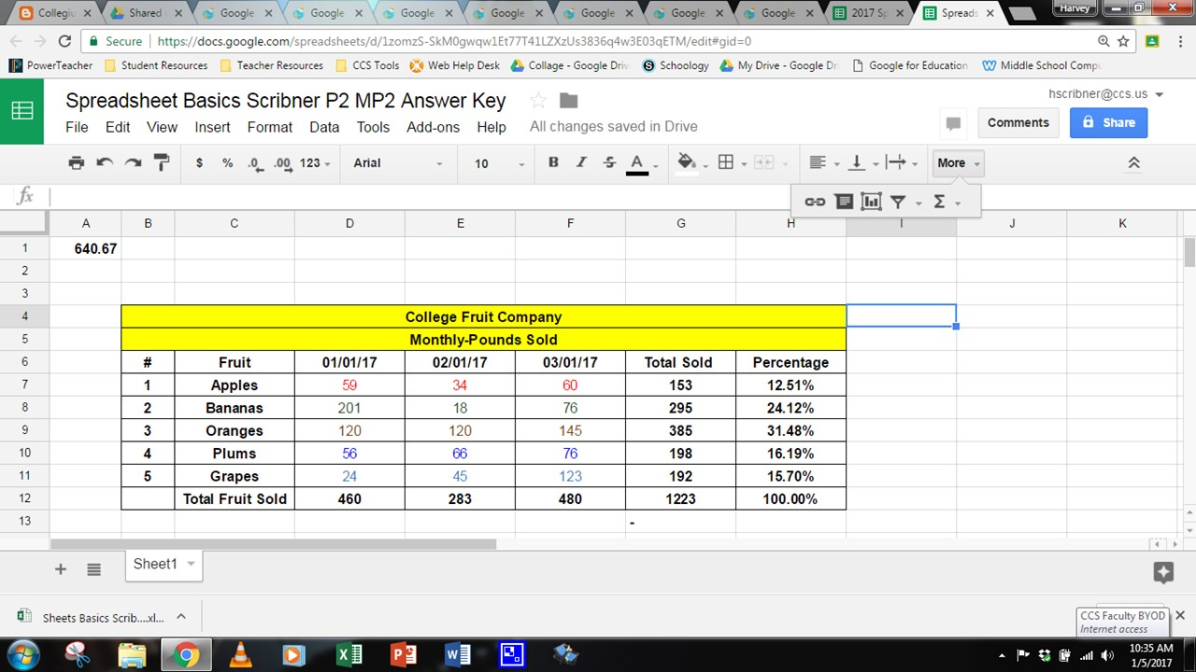Open Excel from the Windows taskbar
The height and width of the screenshot is (672, 1196).
click(349, 655)
